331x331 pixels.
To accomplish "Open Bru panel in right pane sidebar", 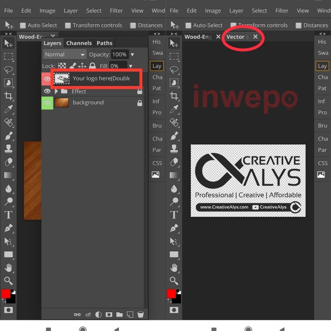I will tap(322, 126).
